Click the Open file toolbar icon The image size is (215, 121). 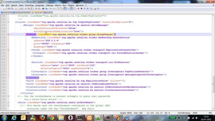(6, 8)
